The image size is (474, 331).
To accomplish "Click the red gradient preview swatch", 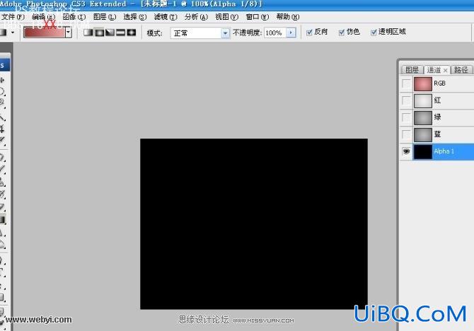I will click(45, 32).
